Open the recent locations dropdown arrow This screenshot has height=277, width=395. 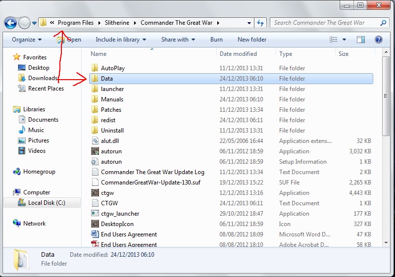coord(34,23)
